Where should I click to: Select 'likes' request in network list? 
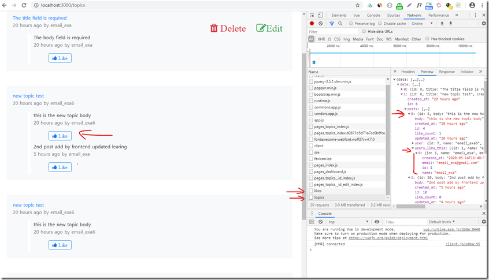tap(347, 191)
